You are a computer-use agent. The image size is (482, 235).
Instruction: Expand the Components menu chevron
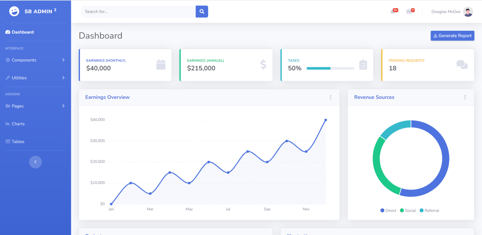(x=63, y=60)
